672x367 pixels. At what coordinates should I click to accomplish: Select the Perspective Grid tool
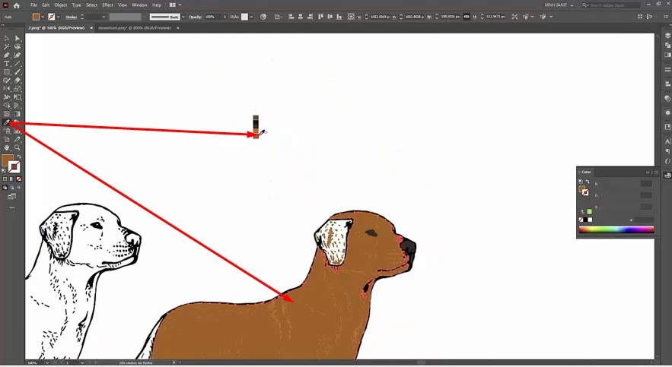(x=18, y=105)
